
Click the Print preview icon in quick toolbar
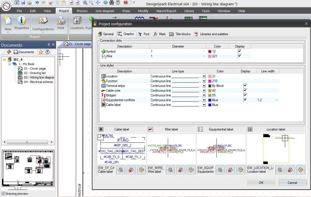click(30, 3)
